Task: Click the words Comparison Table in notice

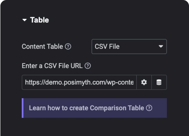Action: 117,108
